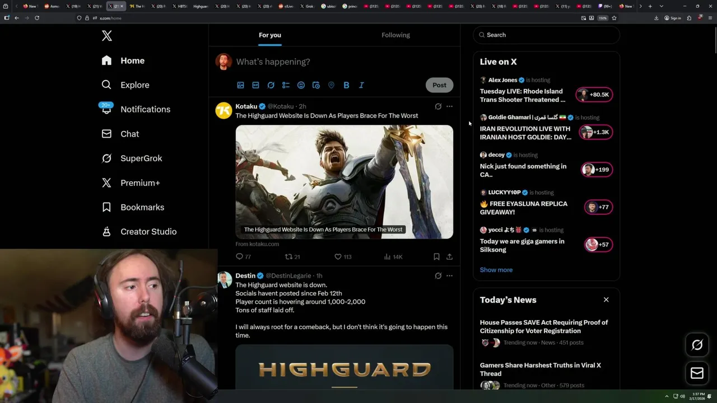This screenshot has width=717, height=403.
Task: Open the emoji picker in composer
Action: pos(301,85)
